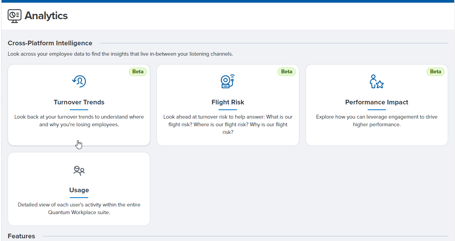Viewport: 455px width, 241px height.
Task: Click description 'Look back at your turnover trends'
Action: 79,121
